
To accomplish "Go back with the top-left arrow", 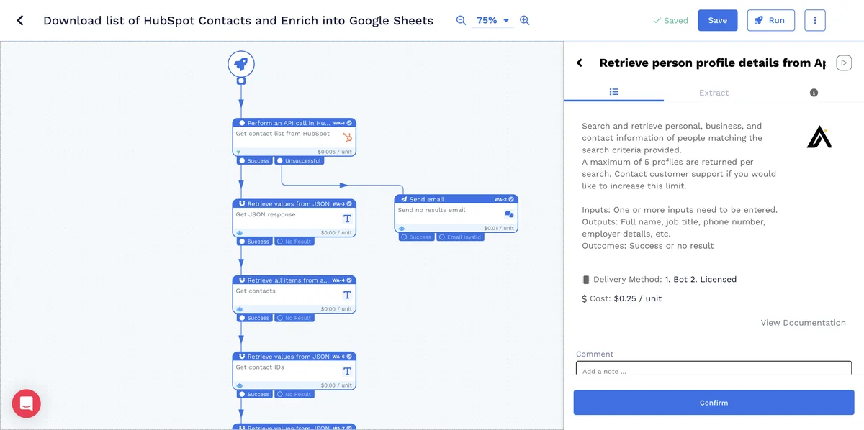I will 20,20.
